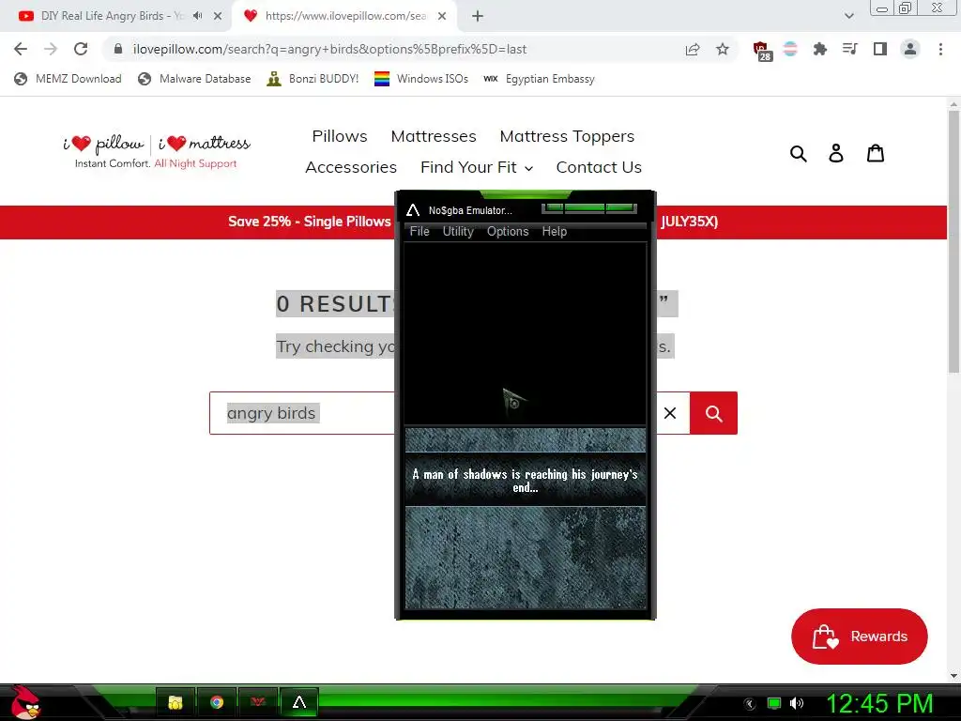
Task: Open Malware Database bookmark
Action: (x=195, y=79)
